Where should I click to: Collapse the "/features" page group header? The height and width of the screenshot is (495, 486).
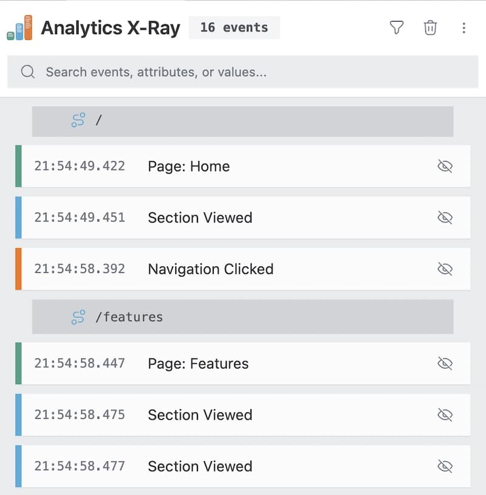243,317
